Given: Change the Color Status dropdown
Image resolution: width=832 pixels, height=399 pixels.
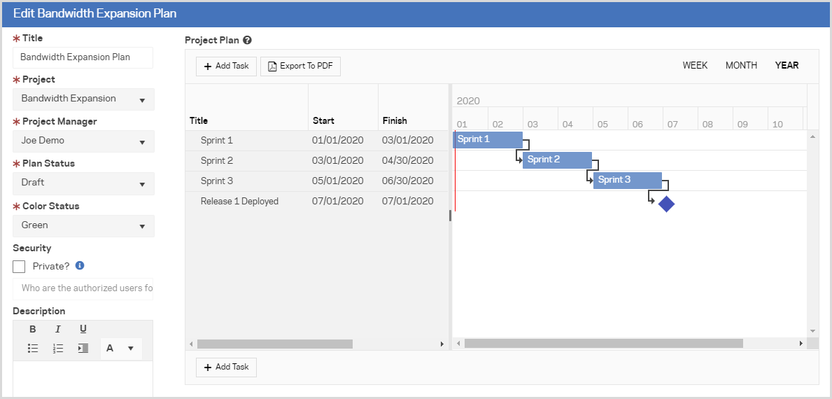Looking at the screenshot, I should point(83,225).
